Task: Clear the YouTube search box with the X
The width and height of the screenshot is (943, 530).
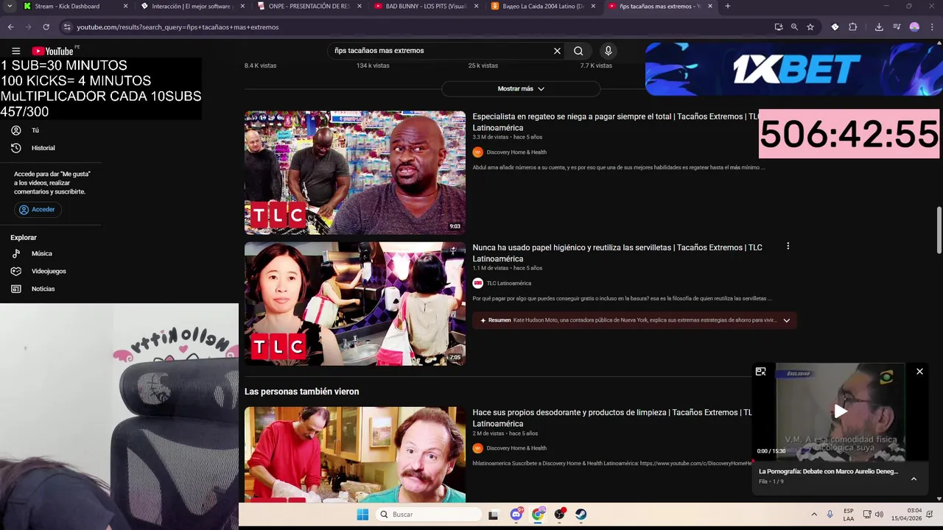Action: (x=557, y=51)
